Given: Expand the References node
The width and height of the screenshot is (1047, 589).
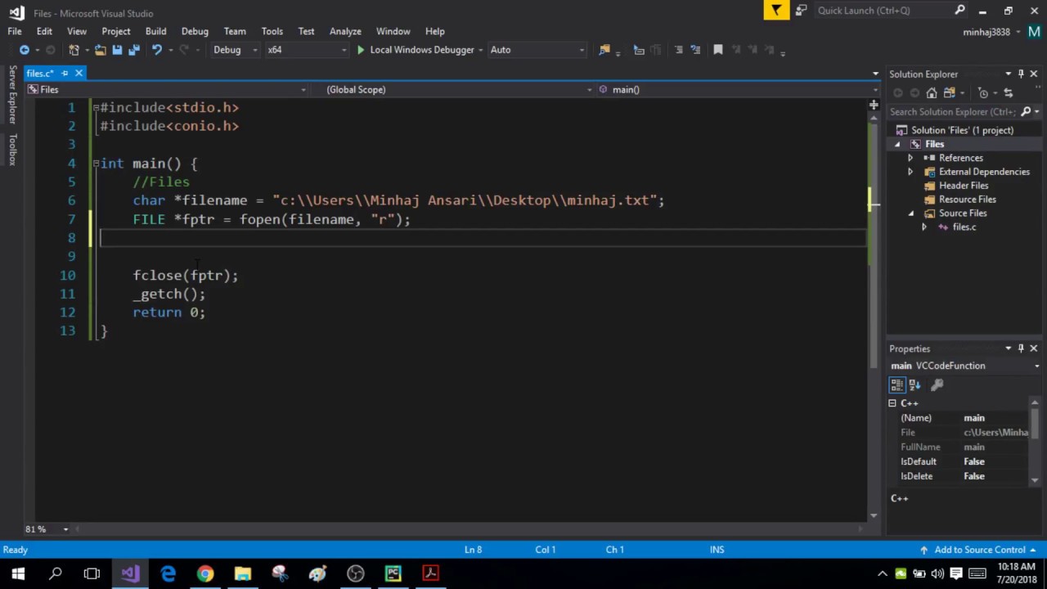Looking at the screenshot, I should (x=910, y=158).
